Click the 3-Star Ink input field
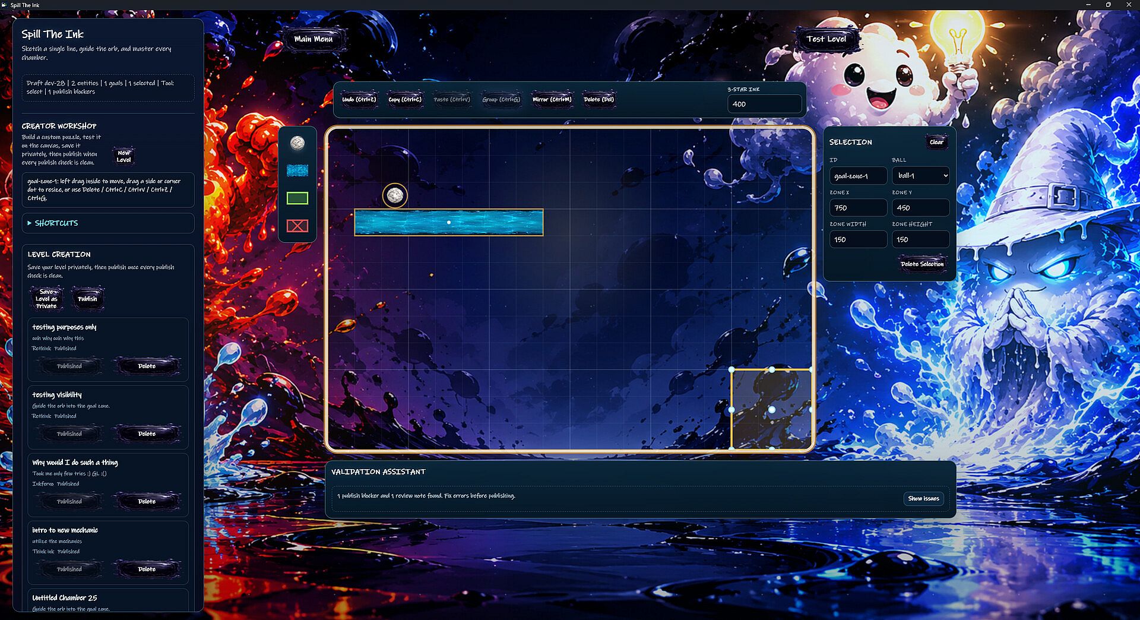This screenshot has width=1140, height=620. click(764, 104)
